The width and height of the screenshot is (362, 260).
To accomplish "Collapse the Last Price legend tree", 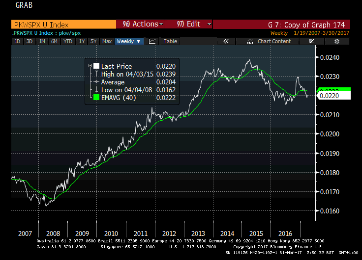I will [x=90, y=66].
